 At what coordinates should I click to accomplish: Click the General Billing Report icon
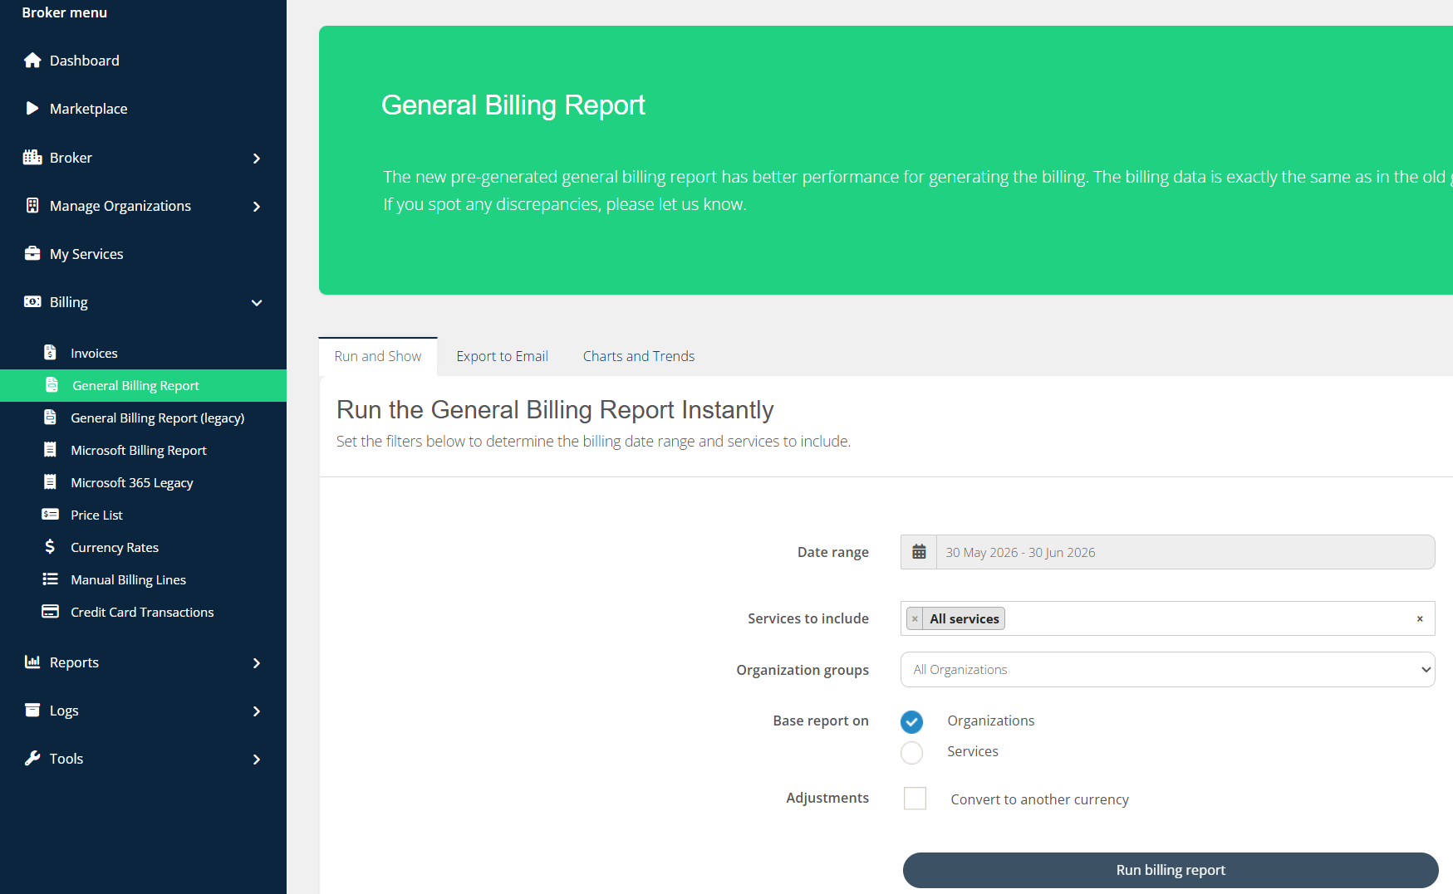pos(52,385)
